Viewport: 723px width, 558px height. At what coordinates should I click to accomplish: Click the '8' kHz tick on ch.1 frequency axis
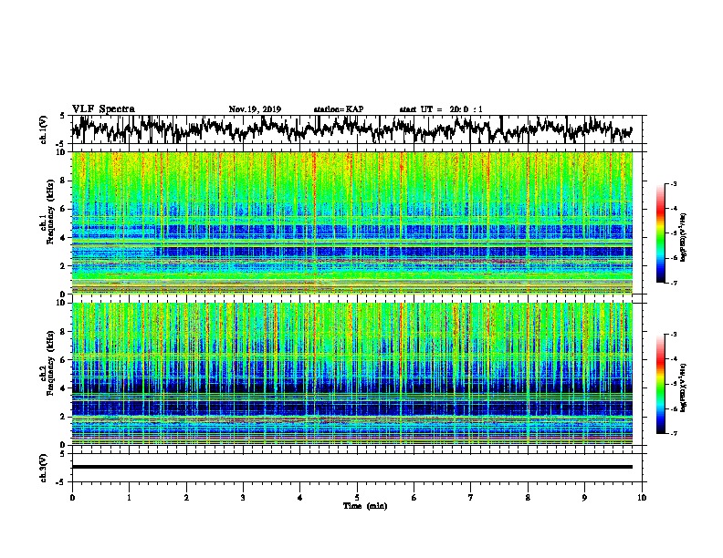click(x=65, y=181)
